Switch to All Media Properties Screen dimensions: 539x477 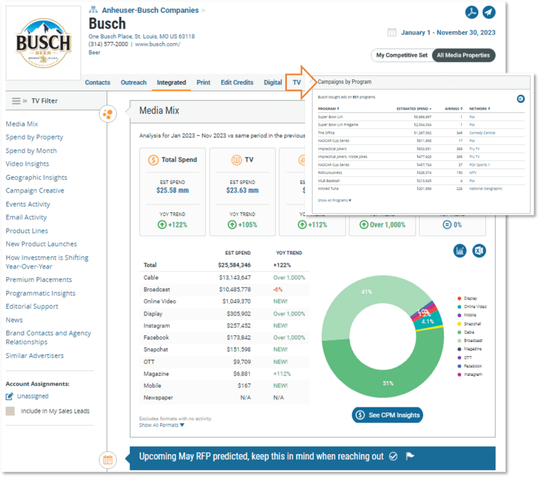(x=463, y=55)
